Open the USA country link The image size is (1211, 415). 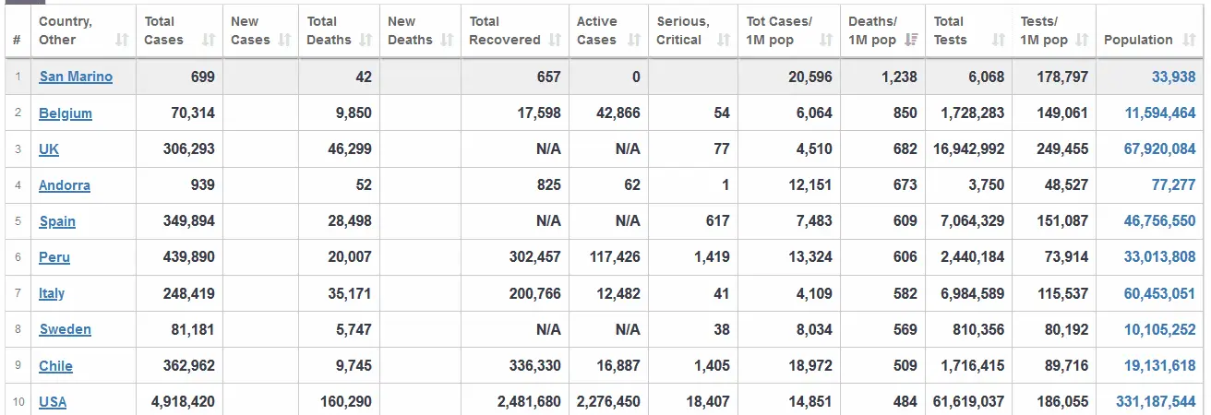[x=53, y=401]
